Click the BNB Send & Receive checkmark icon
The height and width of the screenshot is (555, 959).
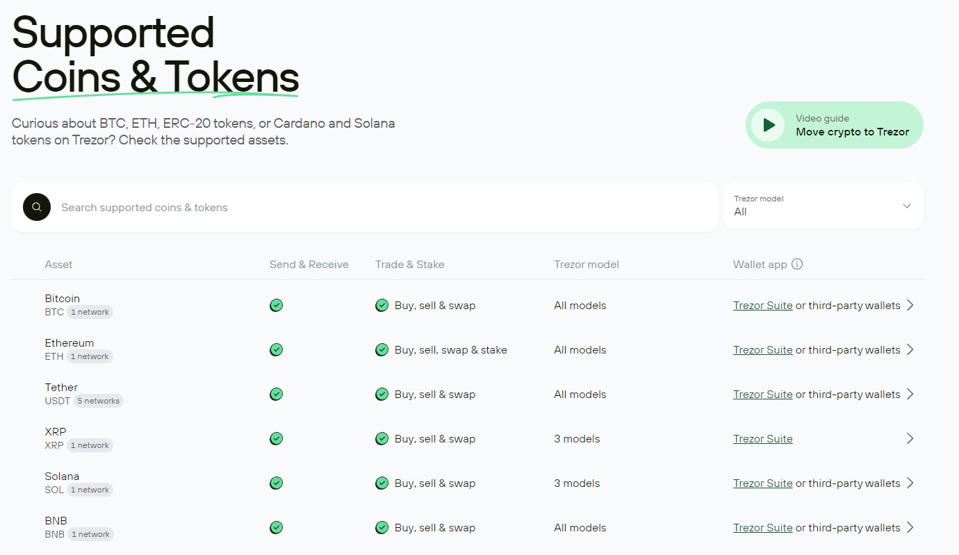coord(276,528)
